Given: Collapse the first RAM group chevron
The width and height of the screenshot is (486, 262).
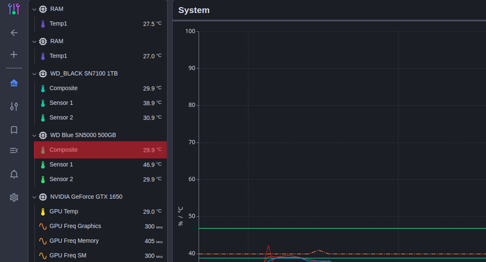Looking at the screenshot, I should tap(35, 9).
